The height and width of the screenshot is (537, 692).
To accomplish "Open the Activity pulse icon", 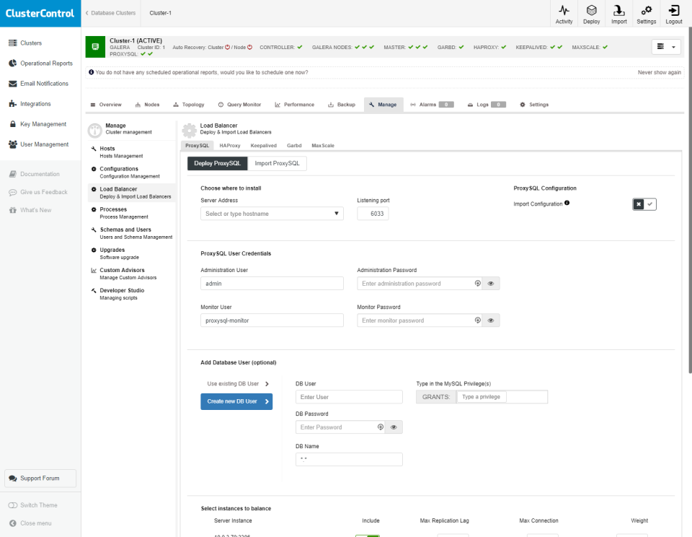I will point(564,10).
